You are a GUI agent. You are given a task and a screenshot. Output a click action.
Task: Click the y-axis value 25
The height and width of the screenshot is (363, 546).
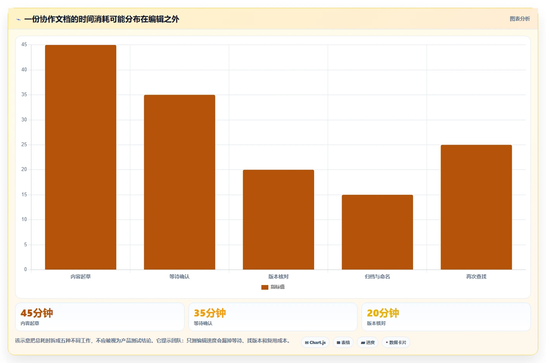pyautogui.click(x=24, y=145)
